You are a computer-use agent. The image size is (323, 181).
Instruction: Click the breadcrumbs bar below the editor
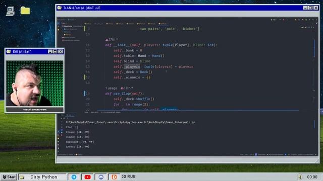(x=103, y=112)
